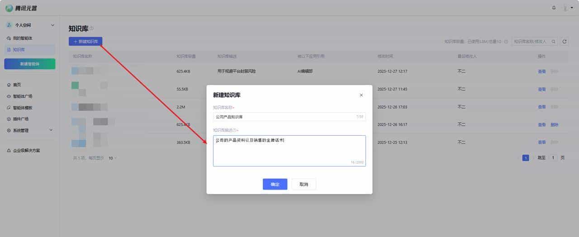Click the 知识库描述 text area
This screenshot has height=237, width=579.
pos(289,151)
